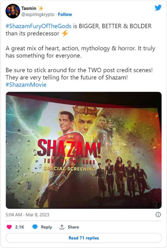167x248 pixels.
Task: Open the Shazam special screening photo
Action: pyautogui.click(x=84, y=150)
